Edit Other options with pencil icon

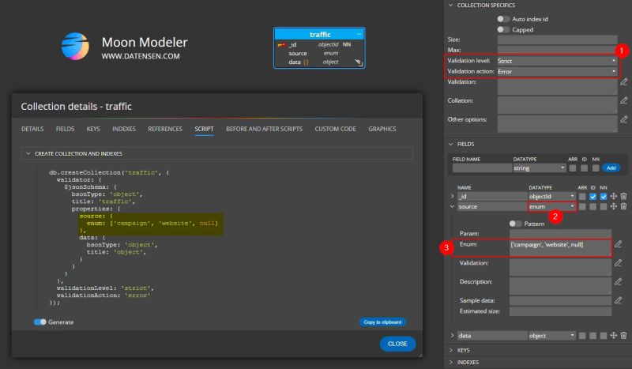coord(623,119)
